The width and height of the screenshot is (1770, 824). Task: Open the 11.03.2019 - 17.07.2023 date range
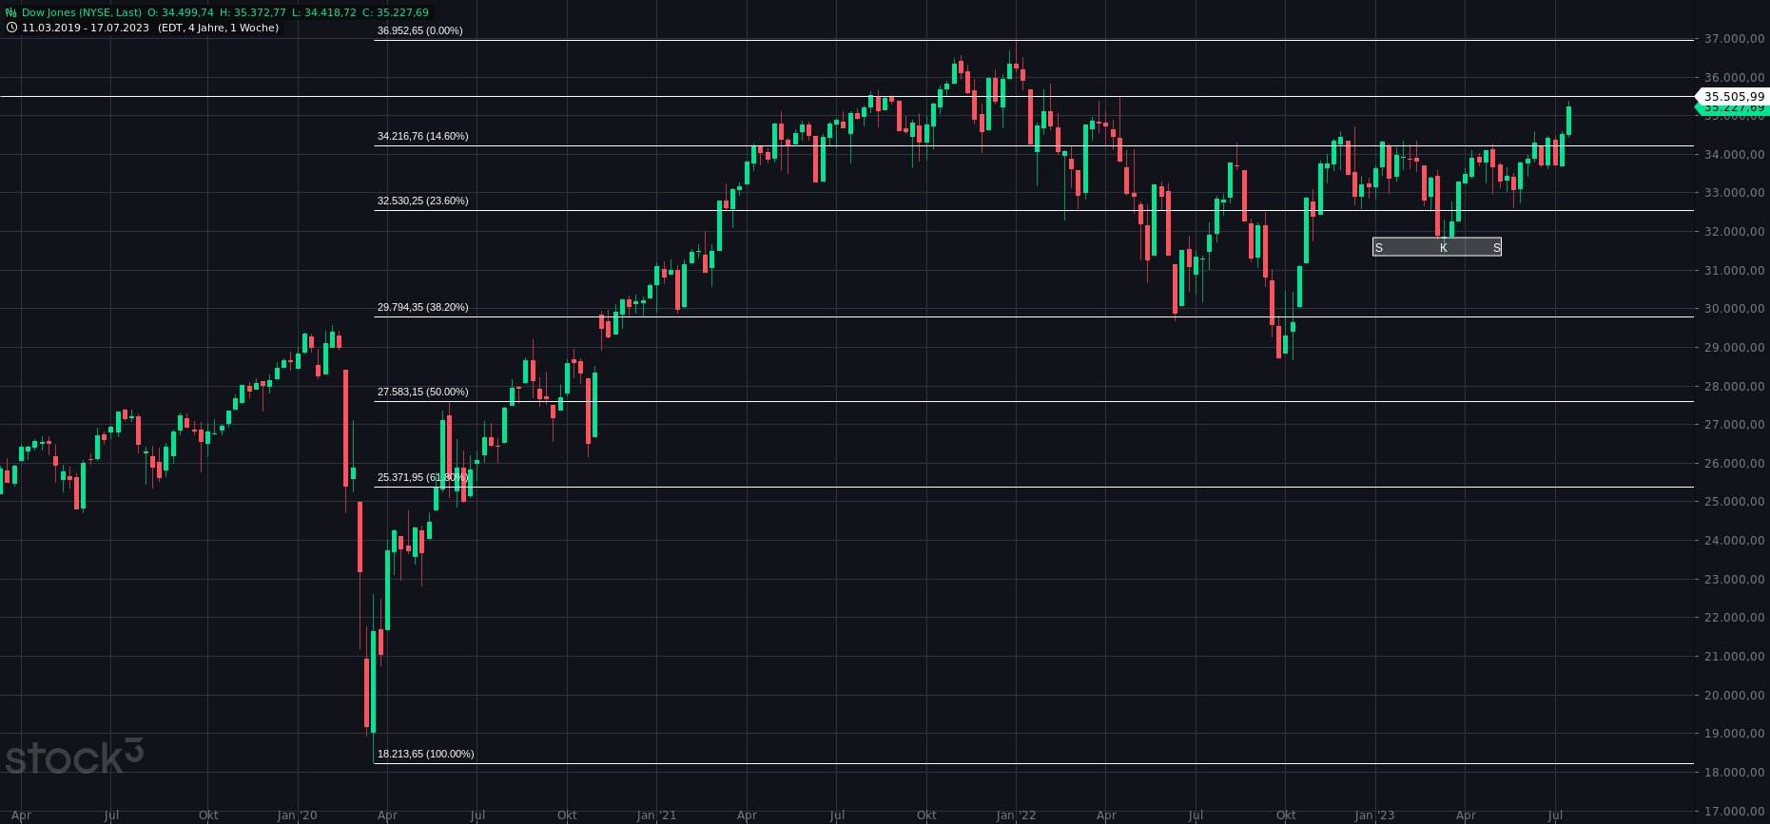click(86, 28)
